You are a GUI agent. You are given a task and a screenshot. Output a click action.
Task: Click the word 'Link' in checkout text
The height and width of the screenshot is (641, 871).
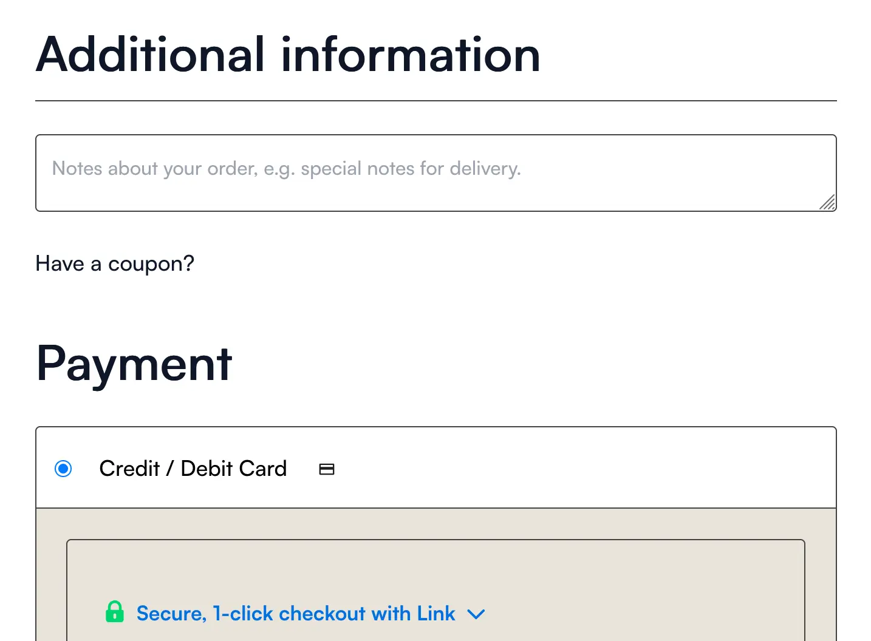[x=435, y=614]
